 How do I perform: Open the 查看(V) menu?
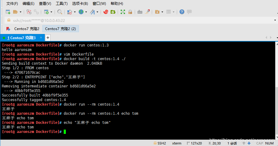point(45,4)
